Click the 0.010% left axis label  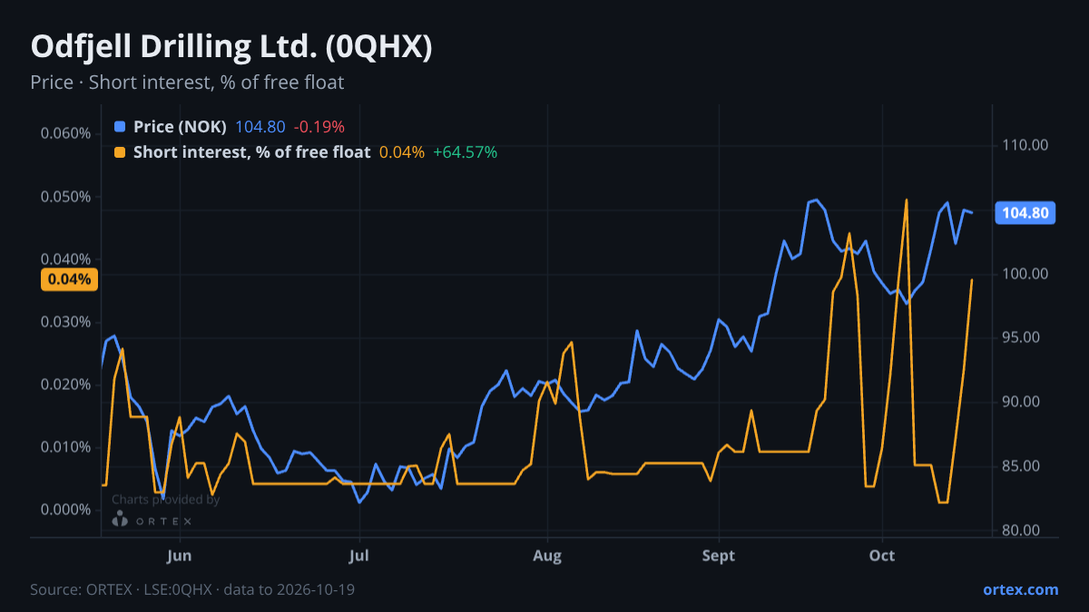point(65,447)
